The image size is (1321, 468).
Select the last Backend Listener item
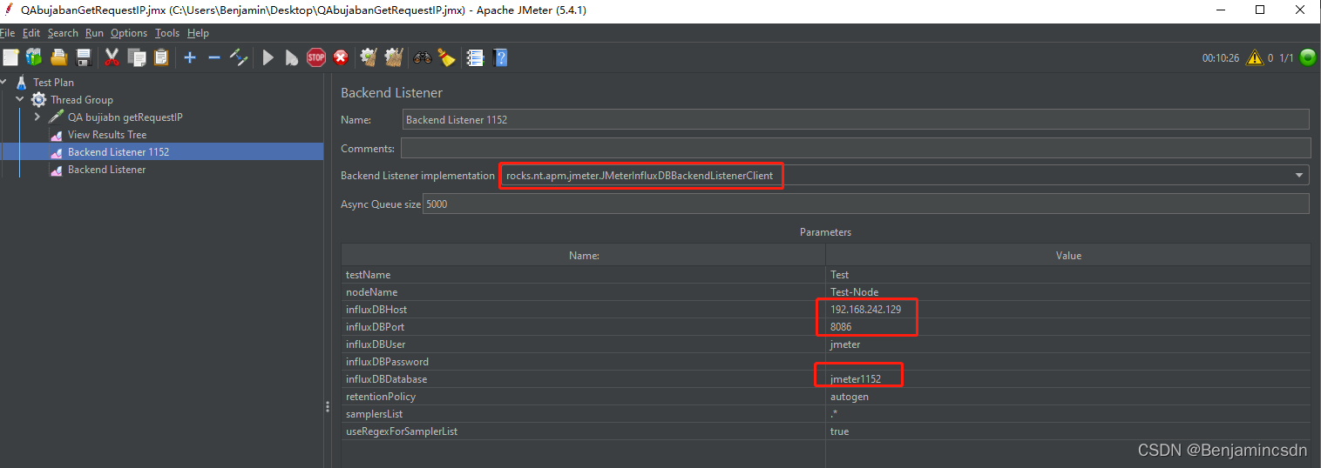point(107,170)
